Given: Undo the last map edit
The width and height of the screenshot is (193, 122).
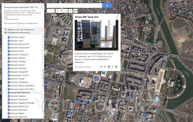Looking at the screenshot, I should (x=49, y=11).
